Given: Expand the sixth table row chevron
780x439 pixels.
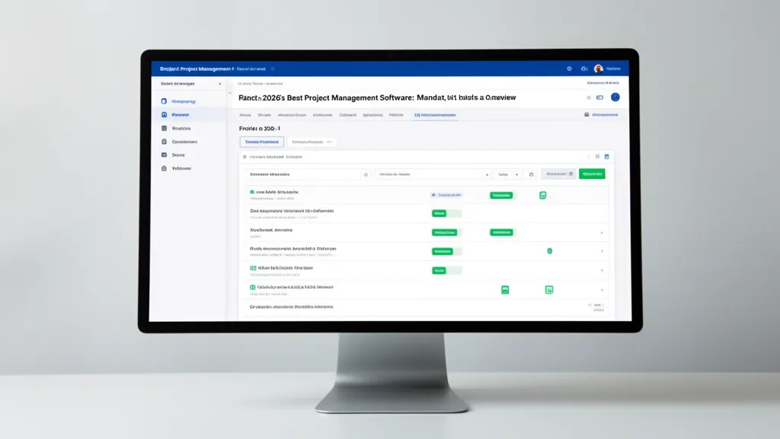Looking at the screenshot, I should pos(602,290).
